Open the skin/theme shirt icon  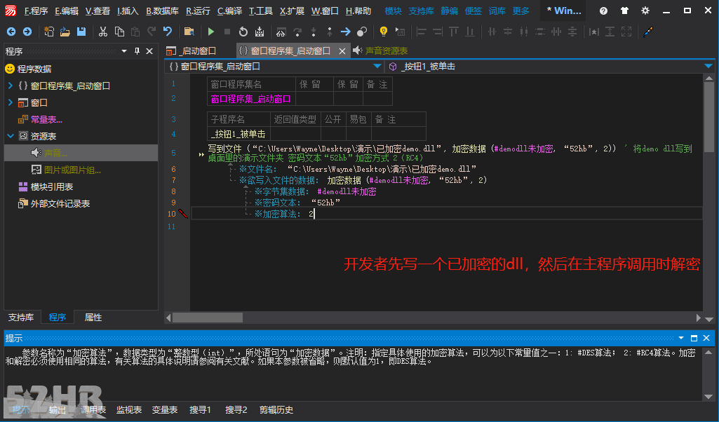point(624,11)
